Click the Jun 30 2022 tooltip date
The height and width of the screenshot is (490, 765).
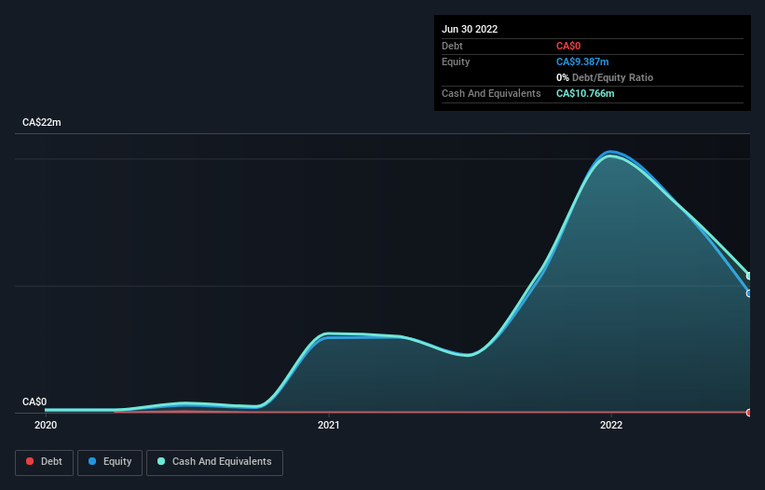click(x=470, y=29)
